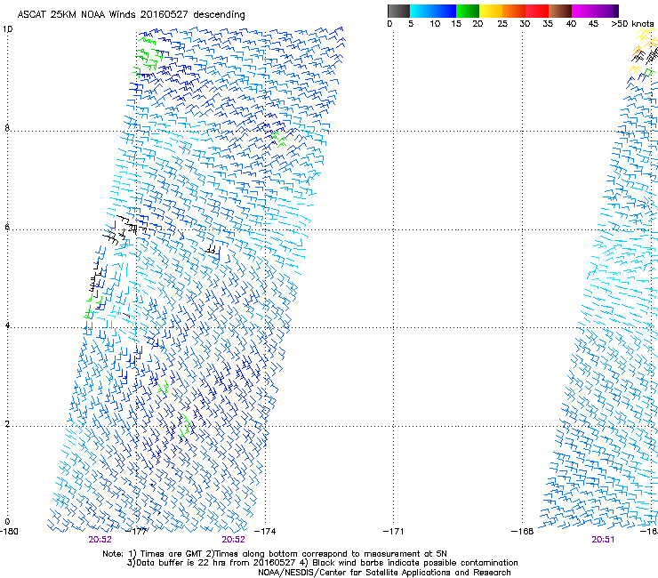658x578 pixels.
Task: Click the brown 35-40 knots legend swatch
Action: click(x=560, y=11)
